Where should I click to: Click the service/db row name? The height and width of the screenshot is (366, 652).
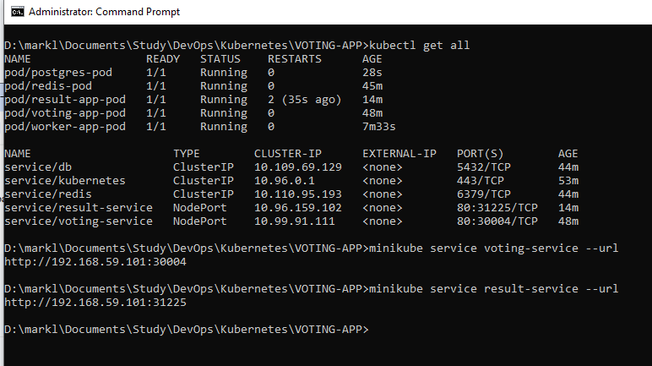pos(35,167)
